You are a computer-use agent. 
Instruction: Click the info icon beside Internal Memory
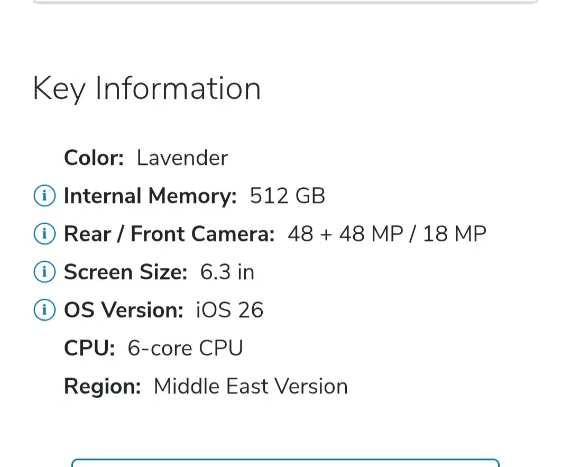(x=44, y=196)
